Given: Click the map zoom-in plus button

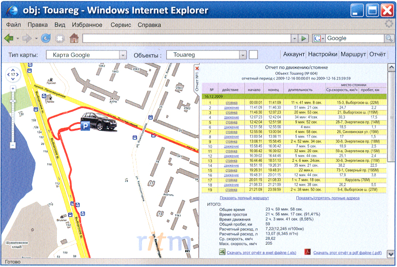Looking at the screenshot, I should (13, 88).
